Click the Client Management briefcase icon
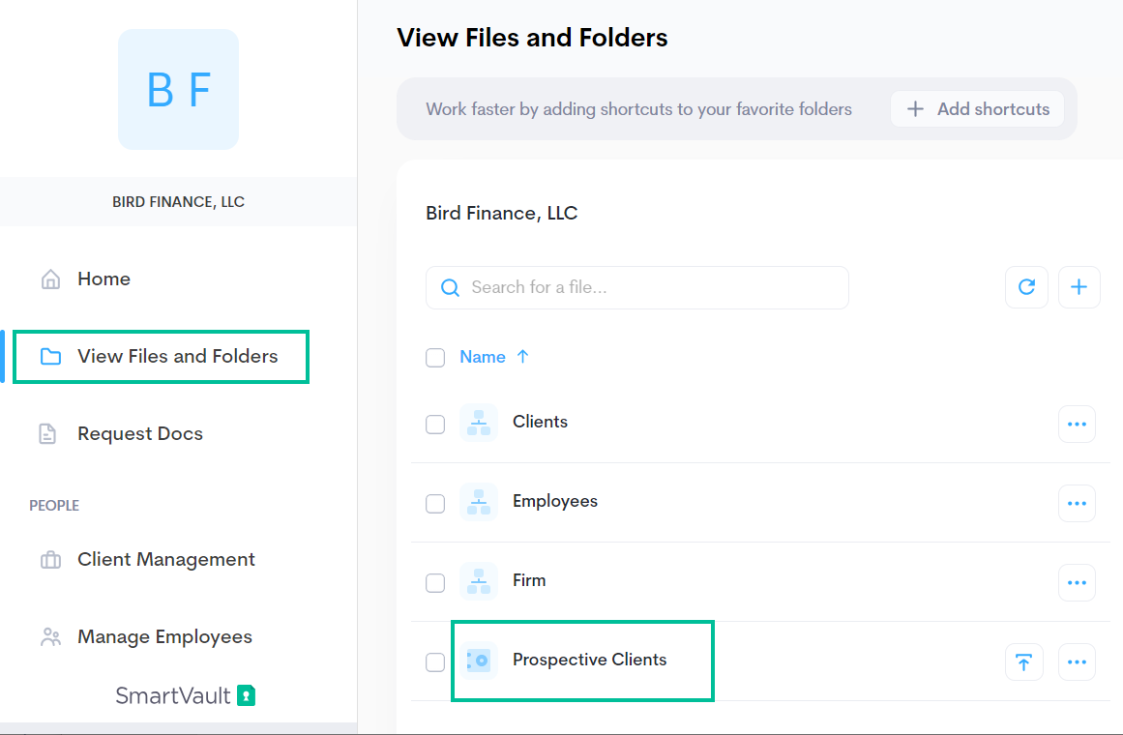The height and width of the screenshot is (735, 1123). pos(51,560)
